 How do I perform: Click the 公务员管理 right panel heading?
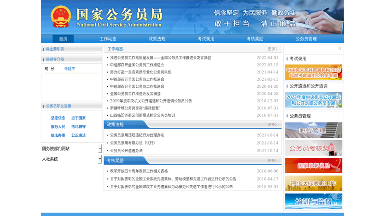tap(300, 116)
